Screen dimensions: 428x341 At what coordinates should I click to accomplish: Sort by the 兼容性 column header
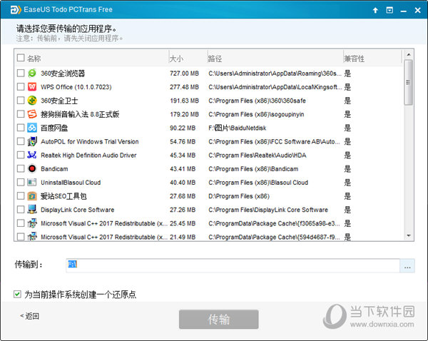(x=355, y=58)
